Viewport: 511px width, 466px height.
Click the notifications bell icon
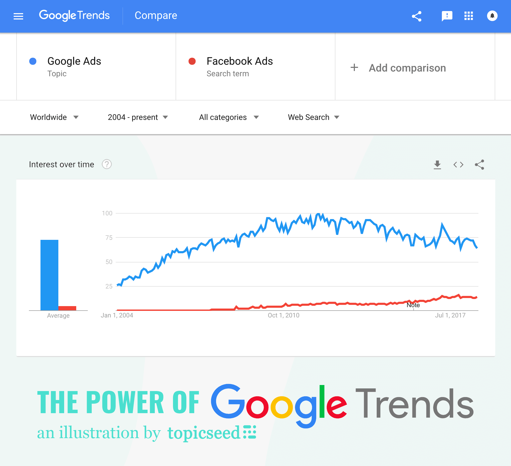click(492, 16)
